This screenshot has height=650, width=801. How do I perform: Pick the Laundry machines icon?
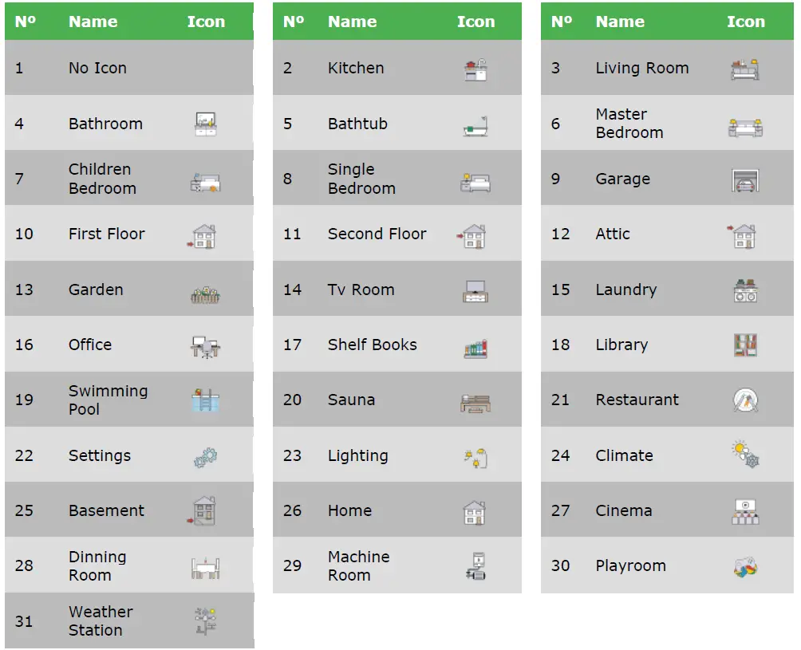745,290
